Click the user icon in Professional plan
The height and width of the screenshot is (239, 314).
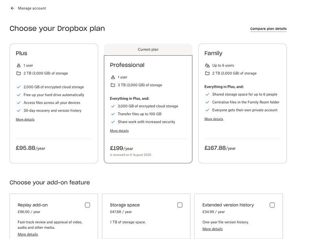click(x=113, y=77)
